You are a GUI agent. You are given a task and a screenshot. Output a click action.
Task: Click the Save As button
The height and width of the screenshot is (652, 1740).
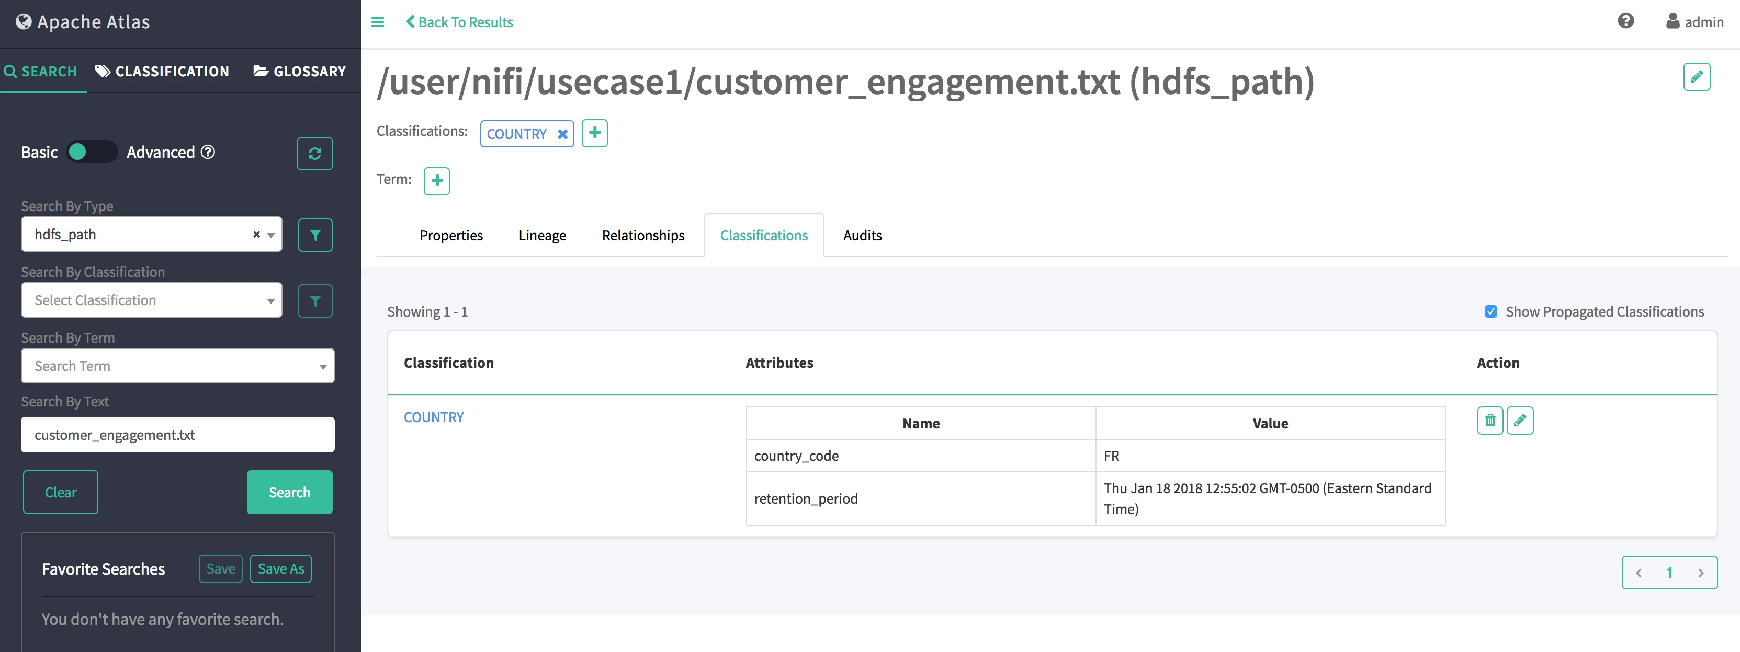tap(281, 569)
